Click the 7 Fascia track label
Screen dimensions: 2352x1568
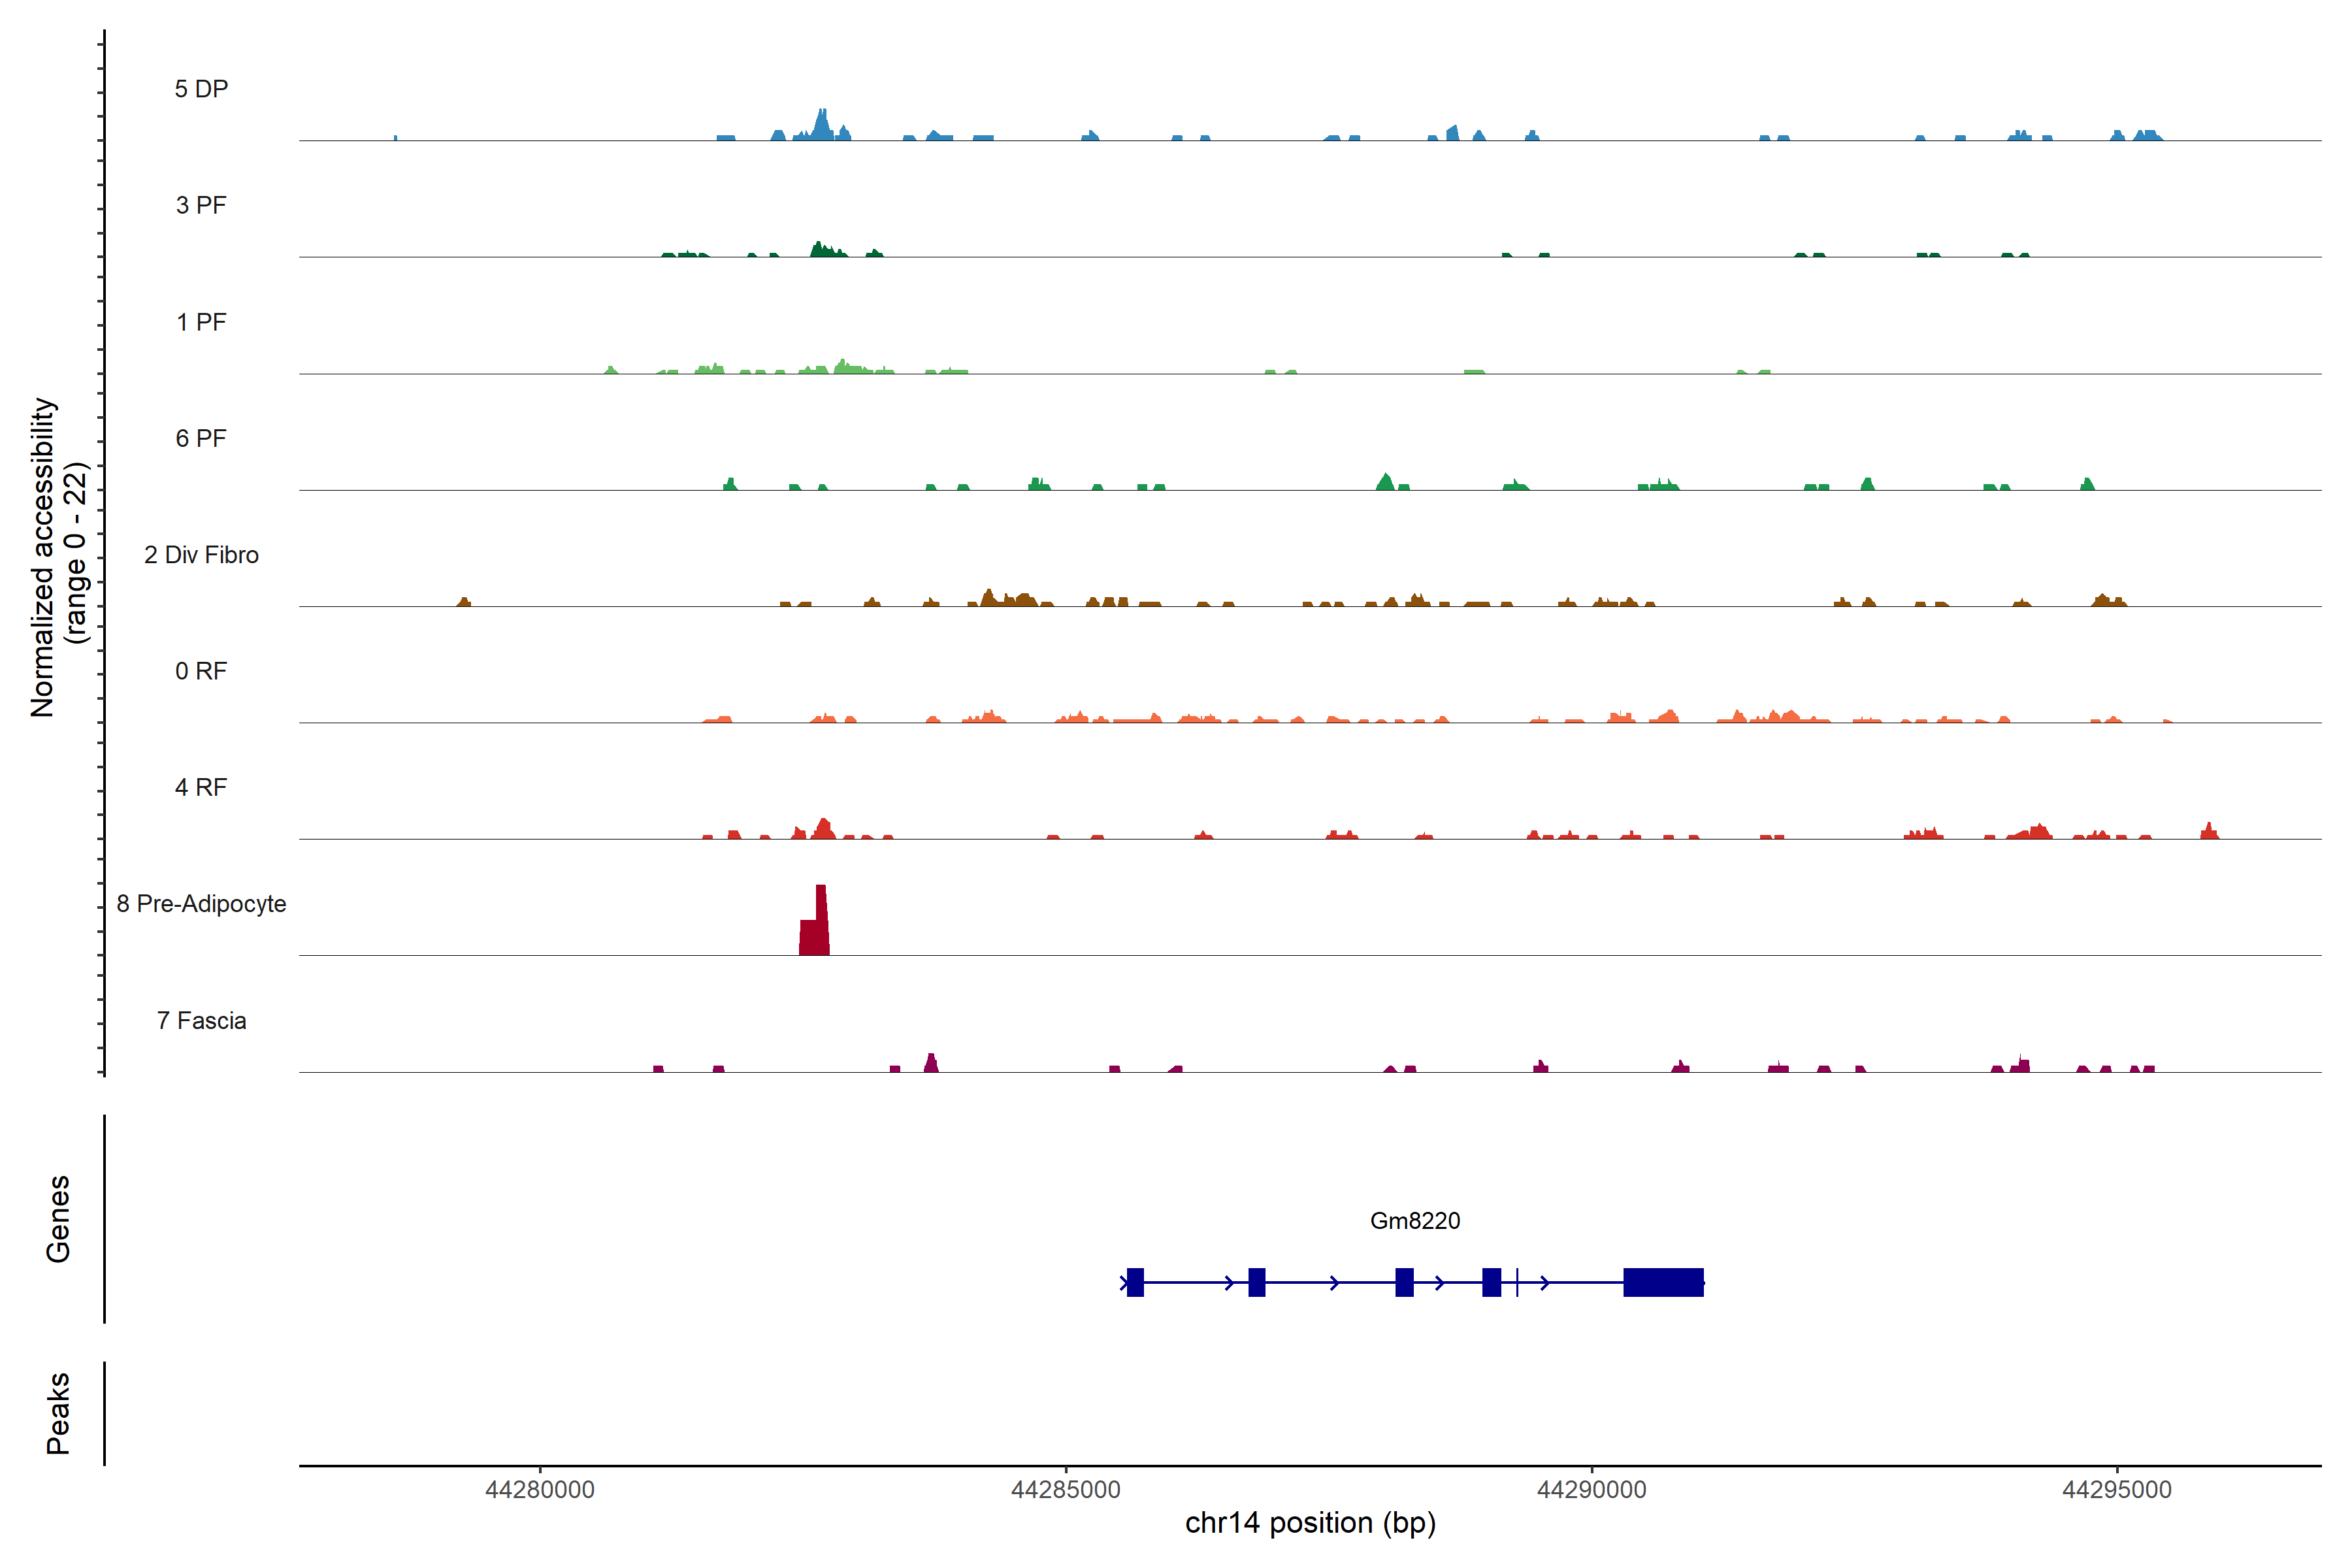click(x=201, y=1020)
